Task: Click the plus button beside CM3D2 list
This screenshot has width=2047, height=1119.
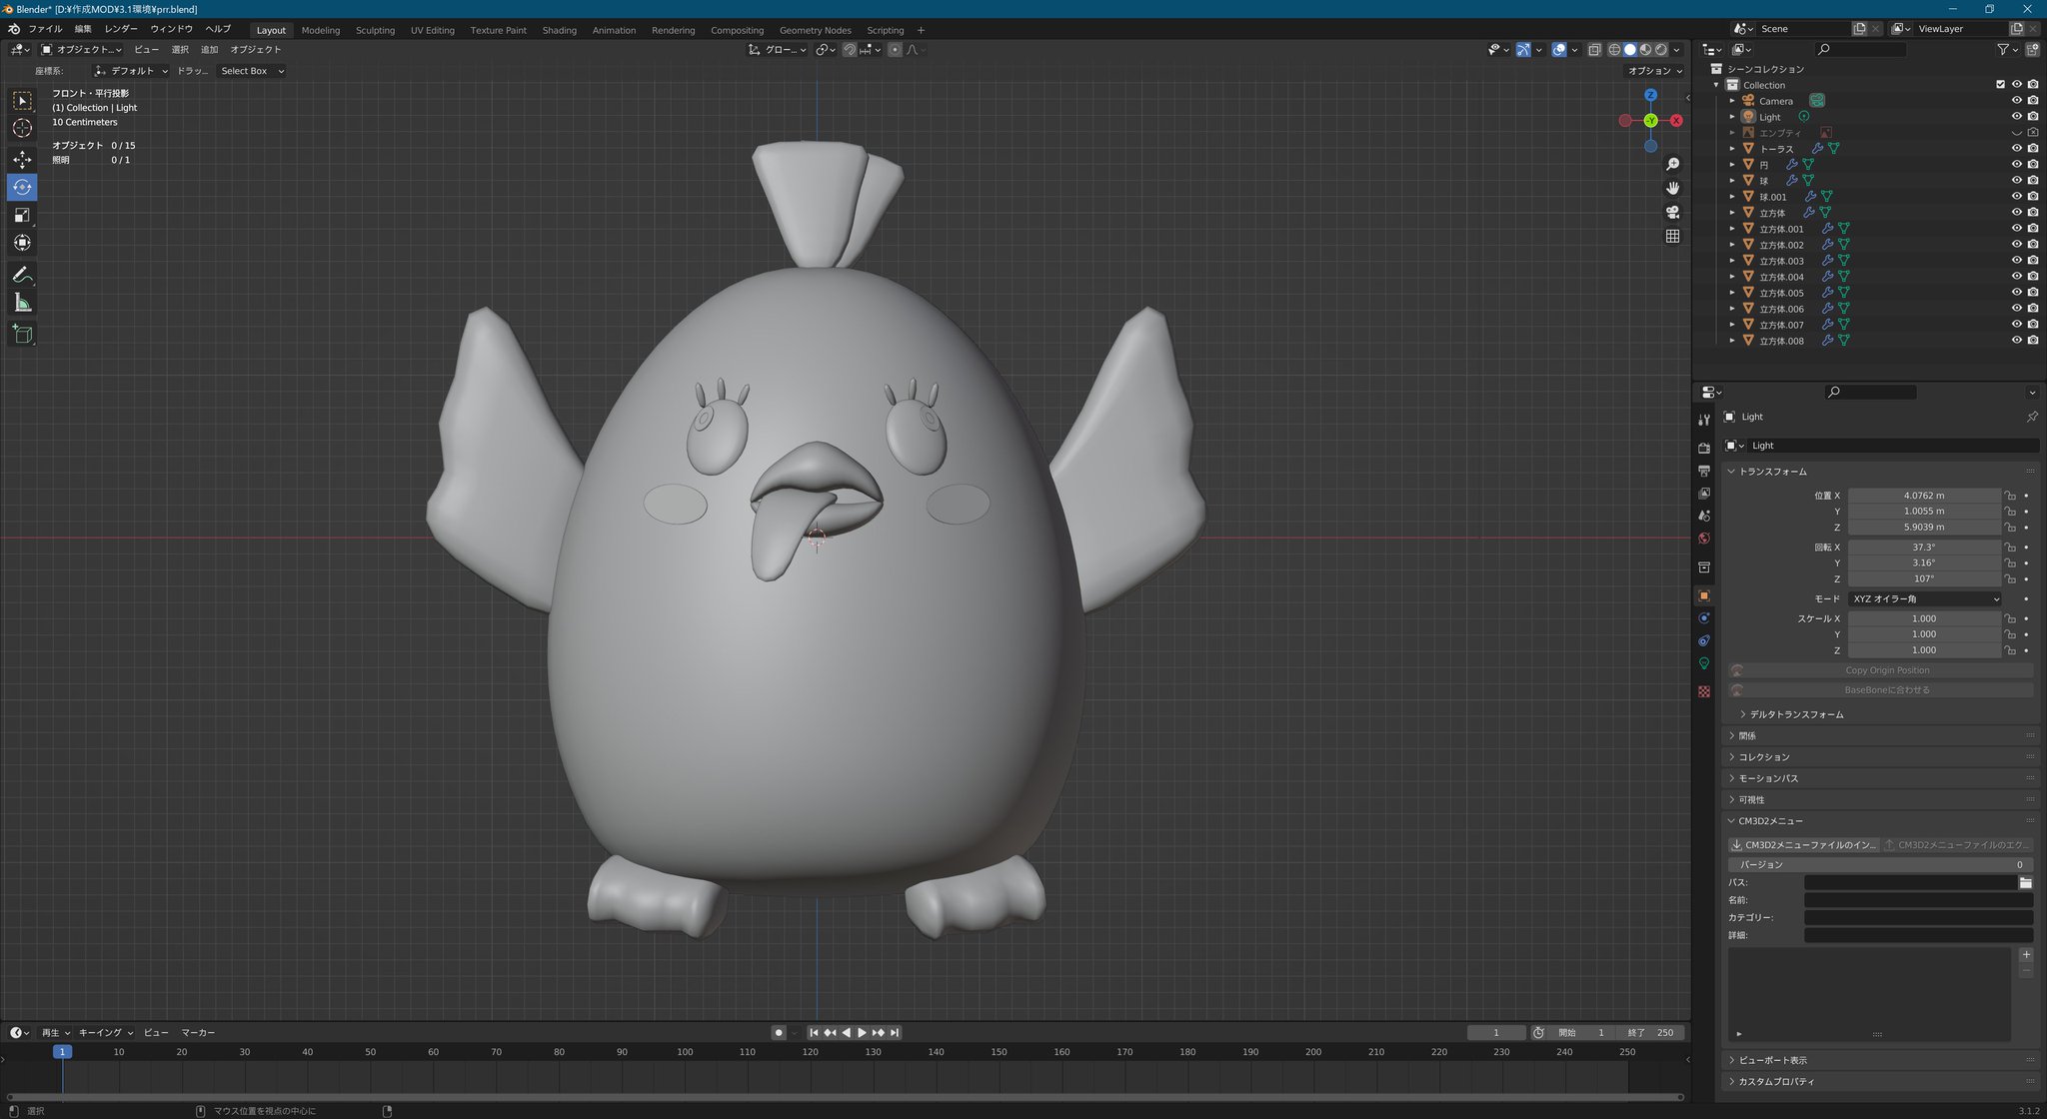Action: pyautogui.click(x=2026, y=955)
